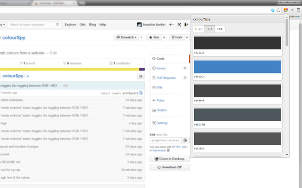Image resolution: width=302 pixels, height=188 pixels.
Task: Open the 'css for ng-csp' commit
Action: pyautogui.click(x=10, y=170)
